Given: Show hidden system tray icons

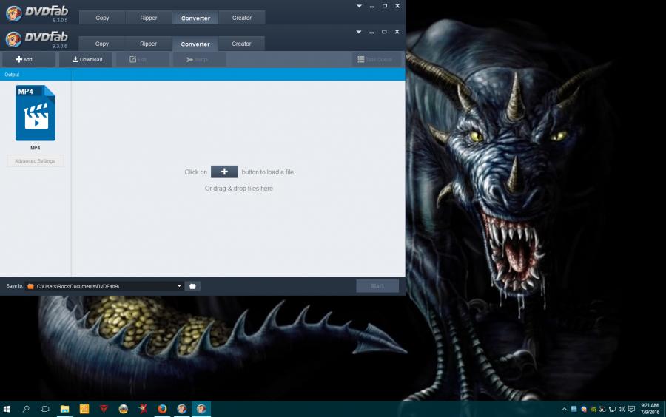Looking at the screenshot, I should pyautogui.click(x=565, y=409).
